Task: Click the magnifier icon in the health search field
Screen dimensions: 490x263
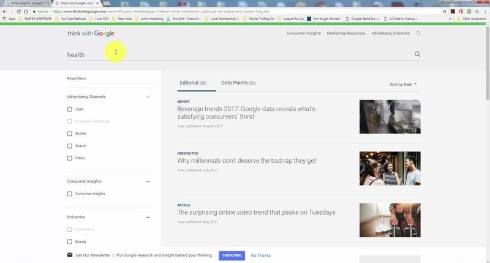Action: point(418,54)
